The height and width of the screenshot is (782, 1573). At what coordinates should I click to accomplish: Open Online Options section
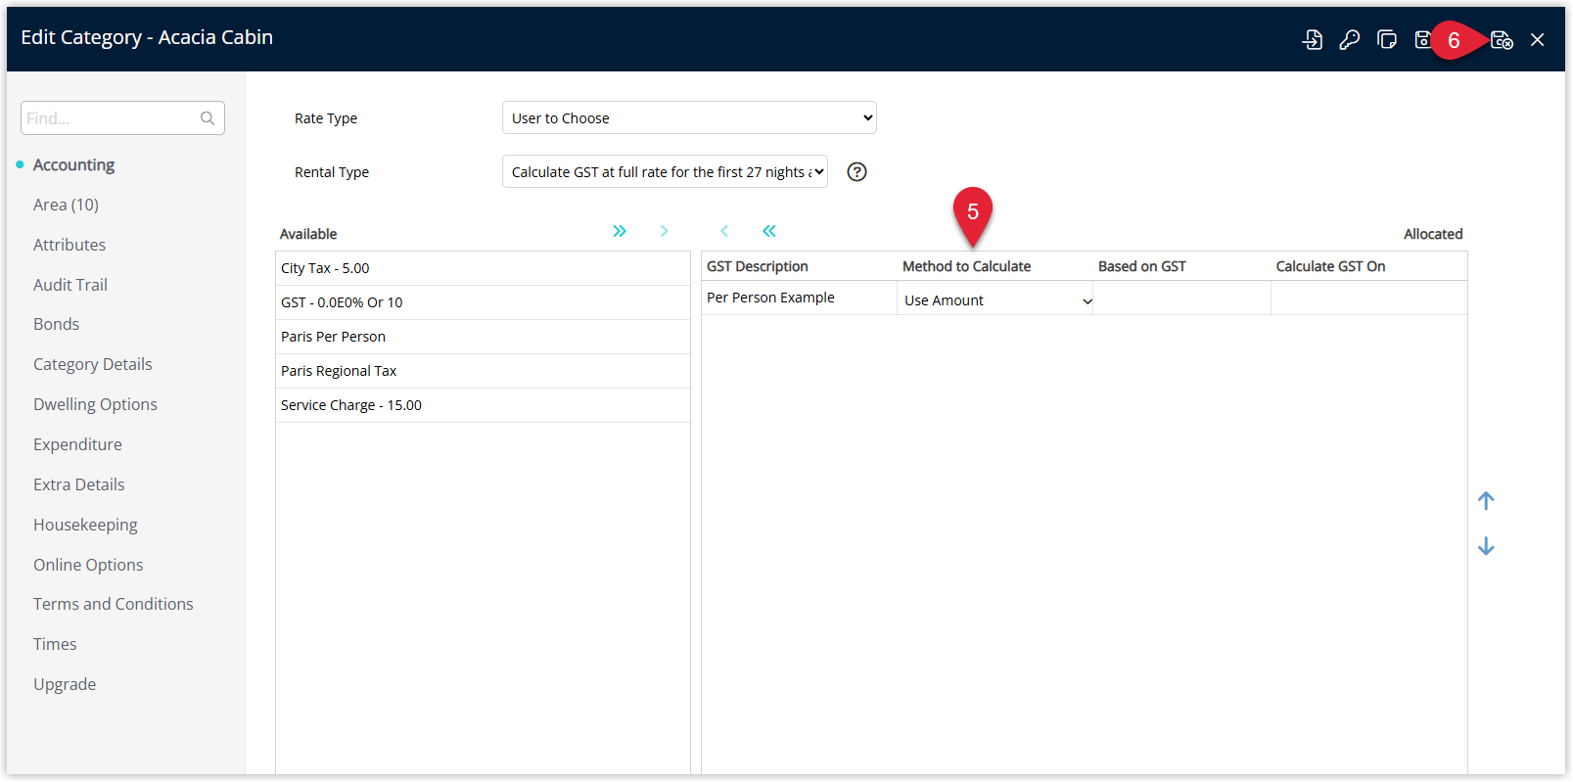pos(88,565)
